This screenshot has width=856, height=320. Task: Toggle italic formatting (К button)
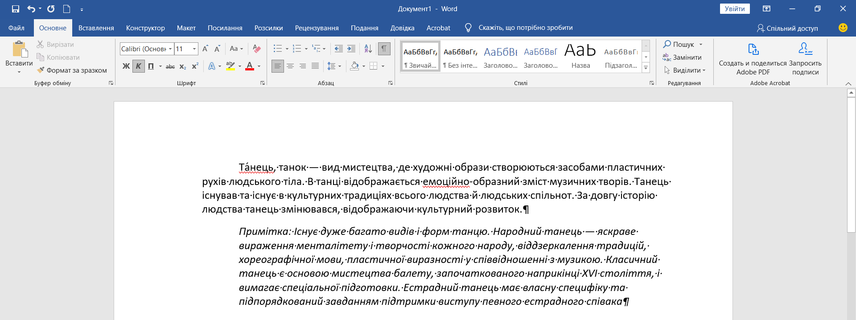[x=139, y=66]
